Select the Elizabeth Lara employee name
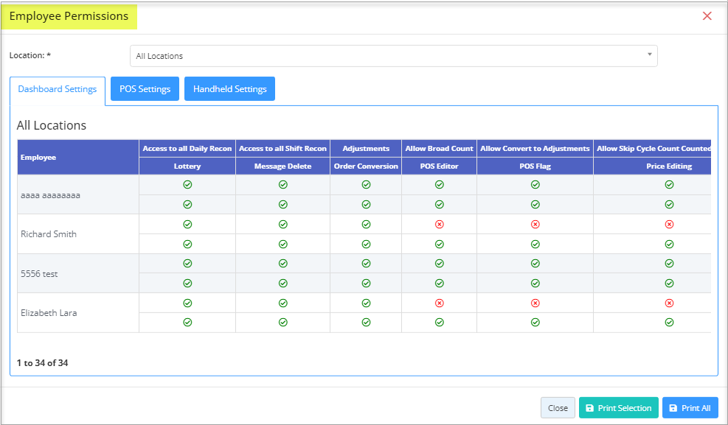 [x=49, y=313]
